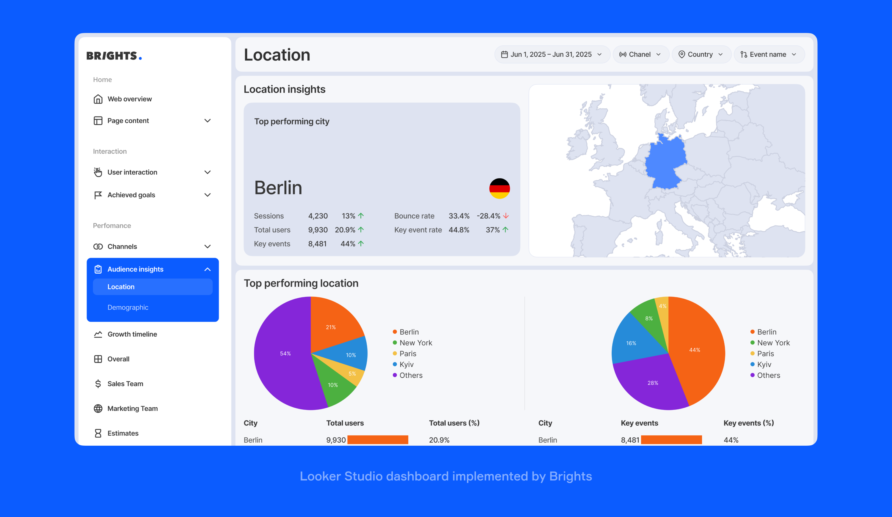This screenshot has height=517, width=892.
Task: Select the User interaction hand icon
Action: [98, 172]
